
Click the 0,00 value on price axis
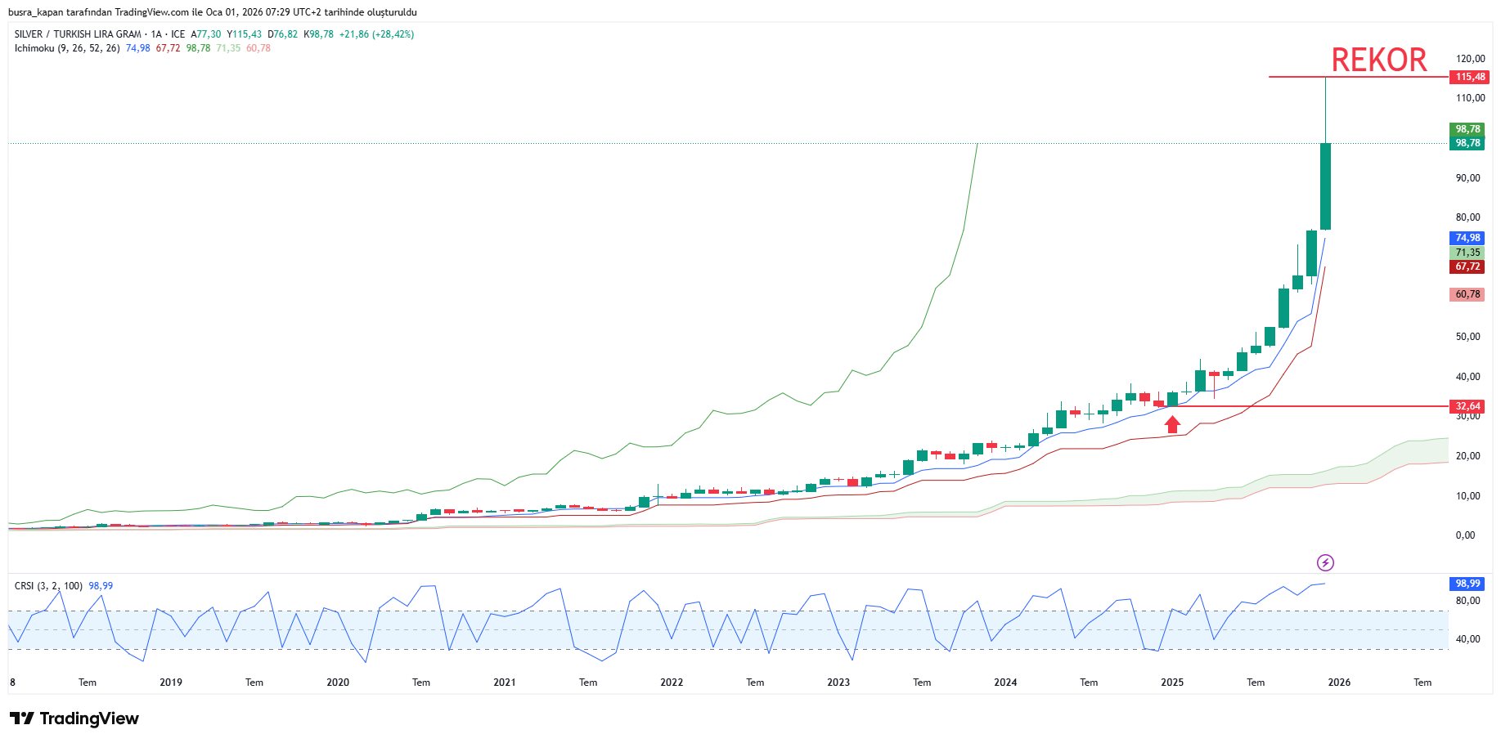click(1465, 535)
